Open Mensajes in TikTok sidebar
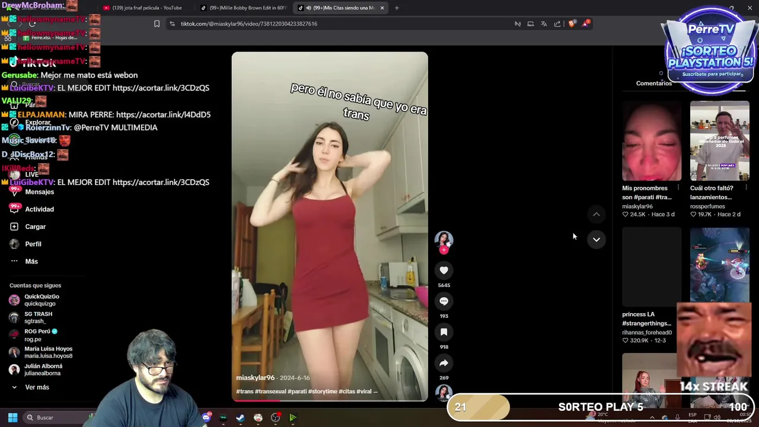The image size is (759, 427). pos(32,192)
